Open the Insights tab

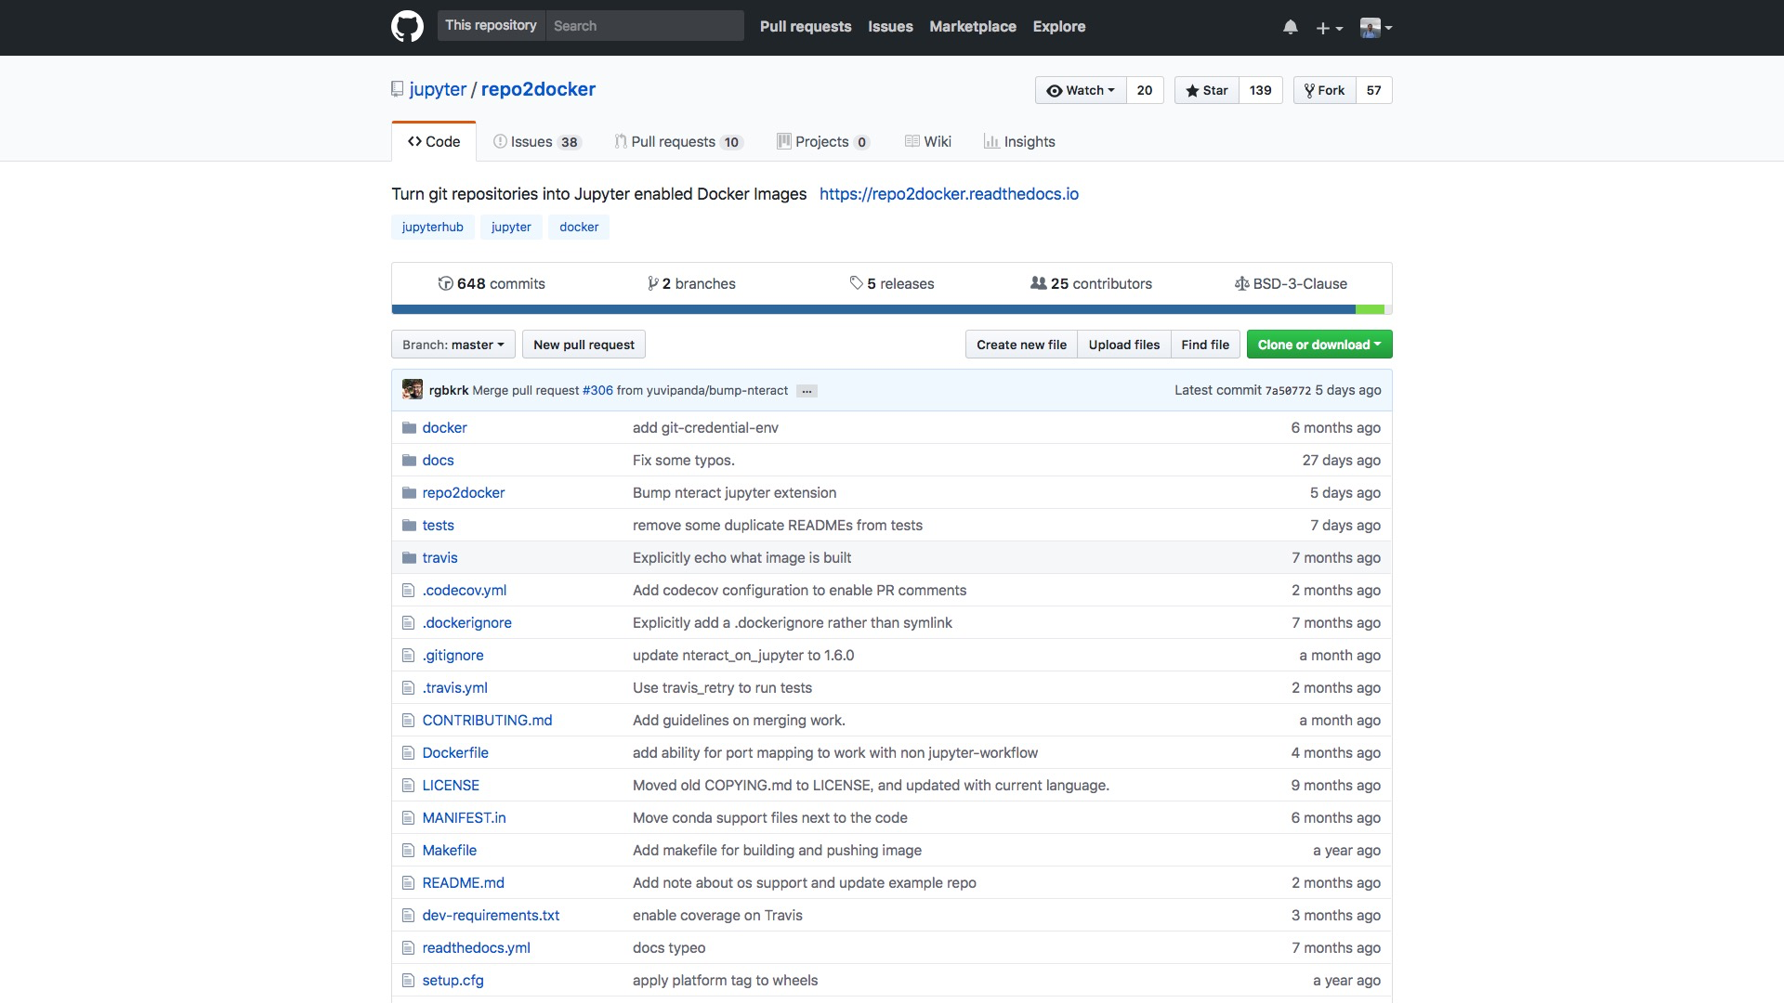pos(1019,142)
